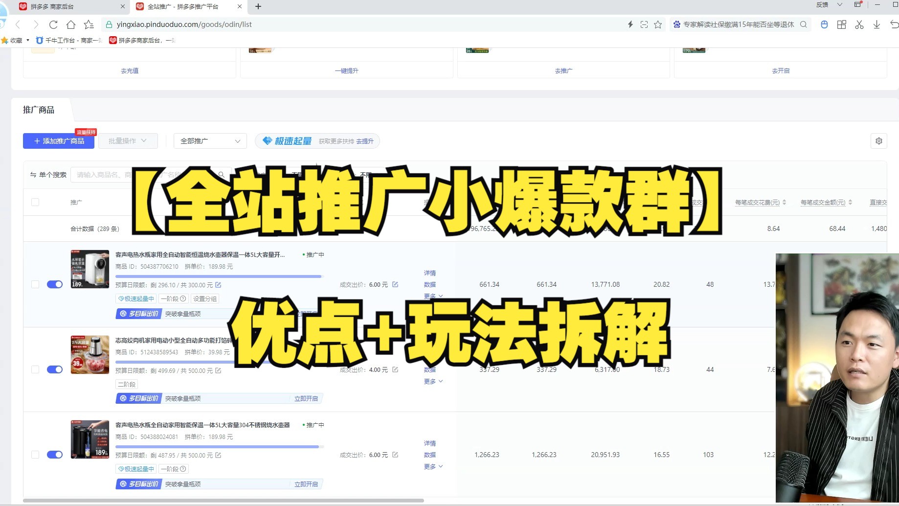Click 一键提升 link
Screen dimensions: 899x506
(346, 70)
